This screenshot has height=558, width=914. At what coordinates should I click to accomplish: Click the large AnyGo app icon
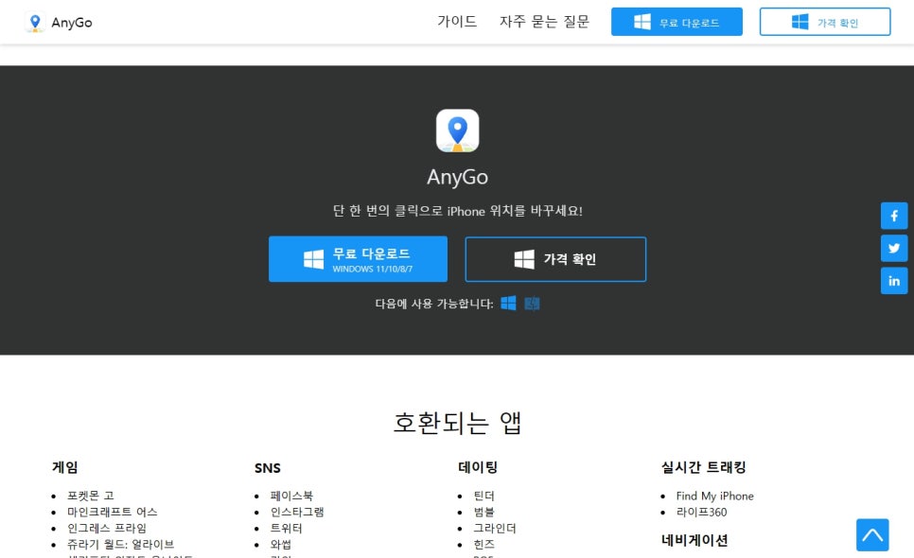tap(458, 131)
